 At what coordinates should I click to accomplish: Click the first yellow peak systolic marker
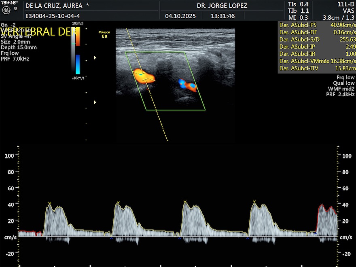pos(49,203)
